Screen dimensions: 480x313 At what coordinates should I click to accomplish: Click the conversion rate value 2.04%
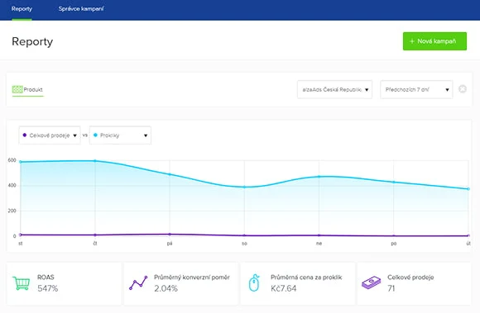click(x=166, y=288)
